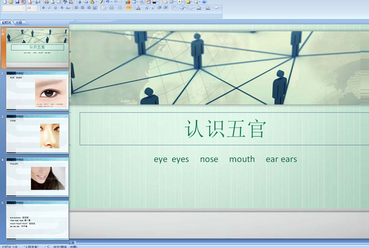Activate the Format Painter brush icon
The image size is (369, 248).
101,2
